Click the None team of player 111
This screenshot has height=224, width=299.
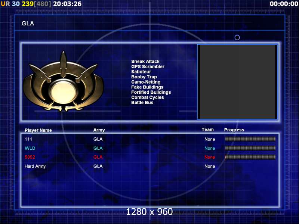(210, 139)
